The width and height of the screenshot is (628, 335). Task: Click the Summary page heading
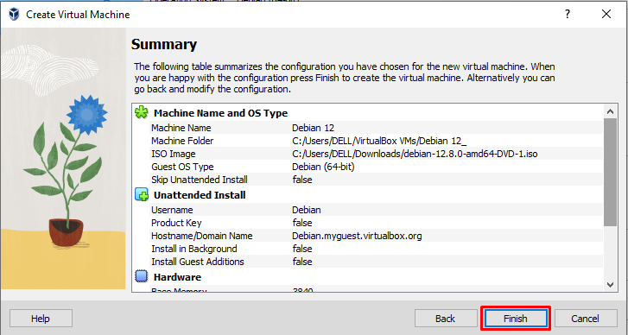[x=164, y=44]
